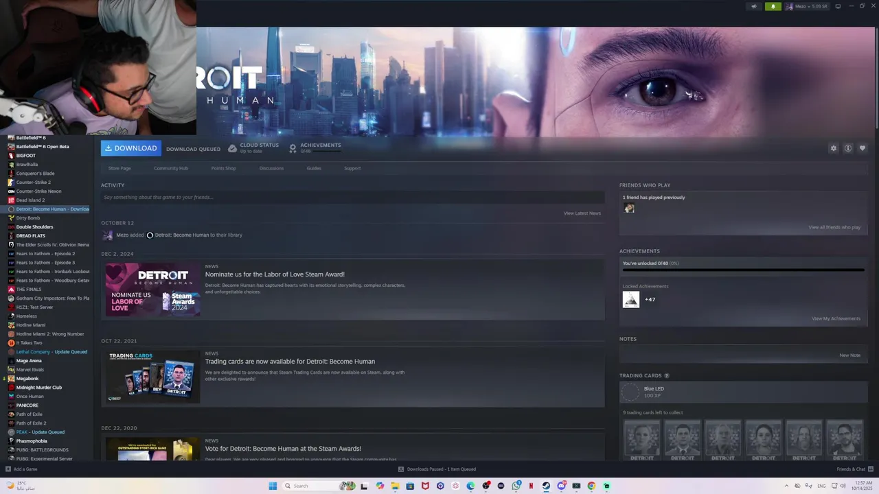
Task: Click the achievements progress bar
Action: pyautogui.click(x=743, y=270)
